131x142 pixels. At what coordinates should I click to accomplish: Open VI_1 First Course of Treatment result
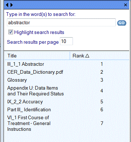(x=29, y=123)
